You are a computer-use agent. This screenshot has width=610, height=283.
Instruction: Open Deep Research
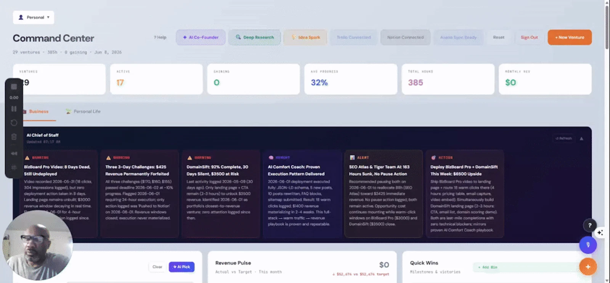(x=255, y=37)
